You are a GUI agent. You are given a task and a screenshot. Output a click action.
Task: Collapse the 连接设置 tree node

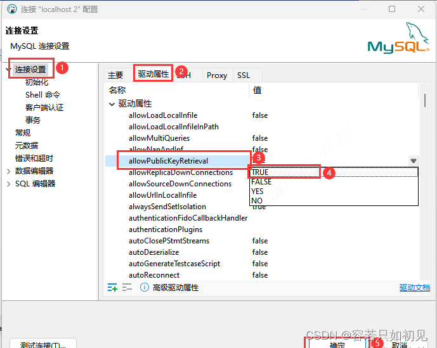tap(9, 69)
